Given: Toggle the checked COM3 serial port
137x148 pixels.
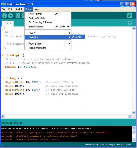Looking at the screenshot, I should [x=78, y=37].
